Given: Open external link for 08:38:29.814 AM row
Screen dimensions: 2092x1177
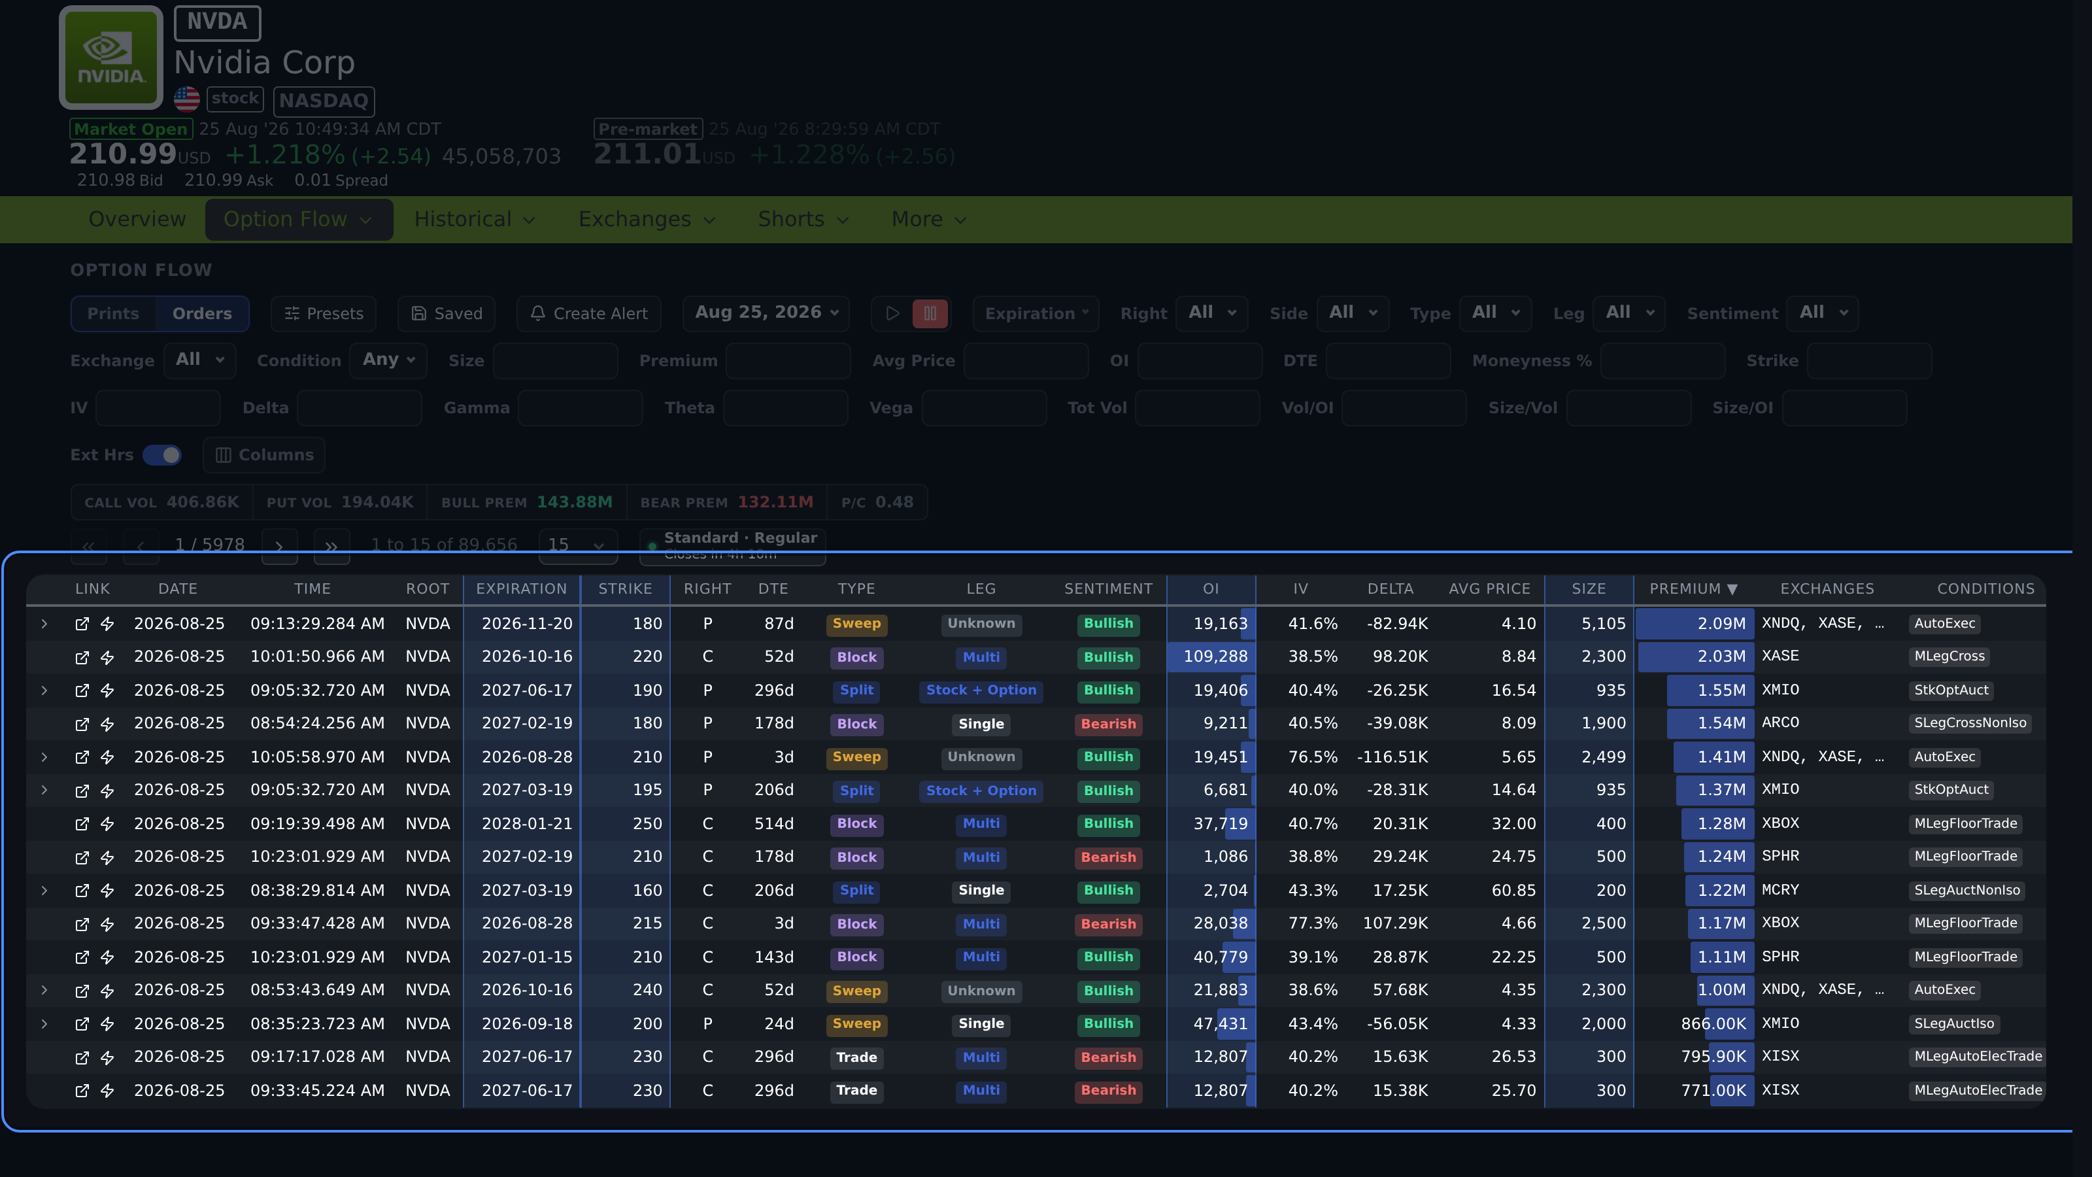Looking at the screenshot, I should point(82,890).
